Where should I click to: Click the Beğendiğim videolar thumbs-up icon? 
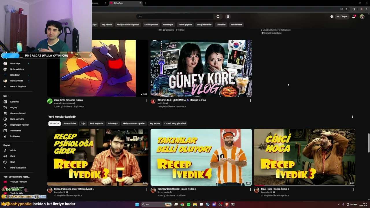click(5, 125)
